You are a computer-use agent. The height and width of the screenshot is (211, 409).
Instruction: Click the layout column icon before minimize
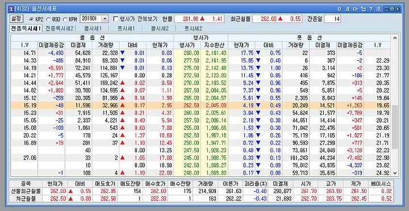point(379,10)
